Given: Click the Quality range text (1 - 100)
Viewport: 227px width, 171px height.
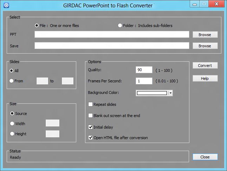Looking at the screenshot, I should pos(164,70).
